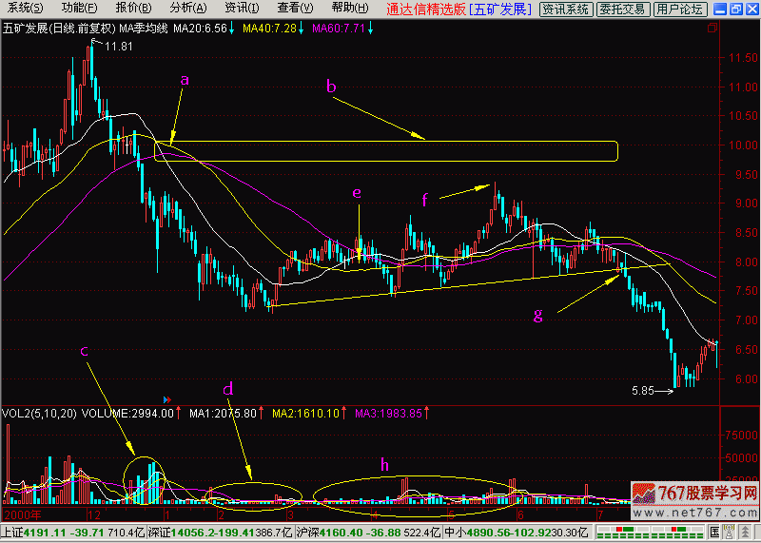761x543 pixels.
Task: Click the 3 month label on the time axis
Action: pos(290,514)
